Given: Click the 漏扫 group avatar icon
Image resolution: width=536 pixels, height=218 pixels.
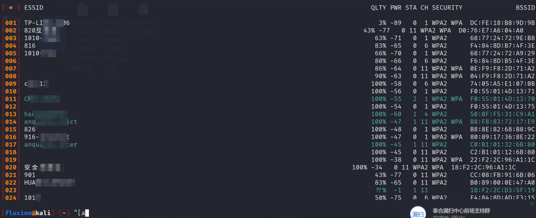Looking at the screenshot, I should pos(416,213).
